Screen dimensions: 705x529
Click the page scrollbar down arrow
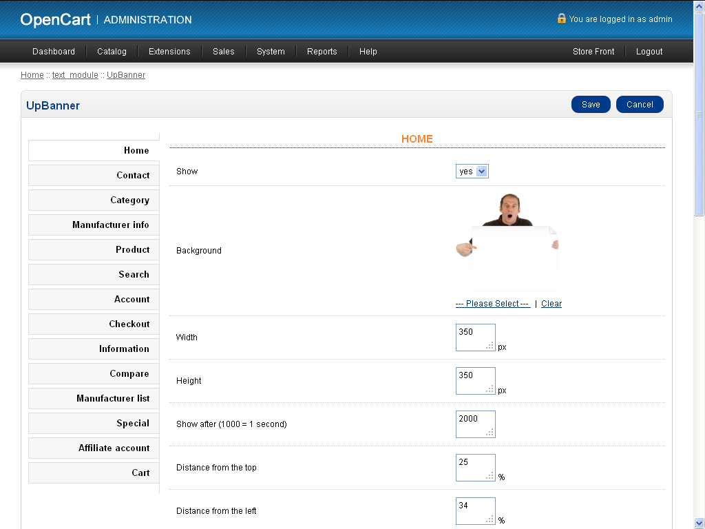click(699, 523)
